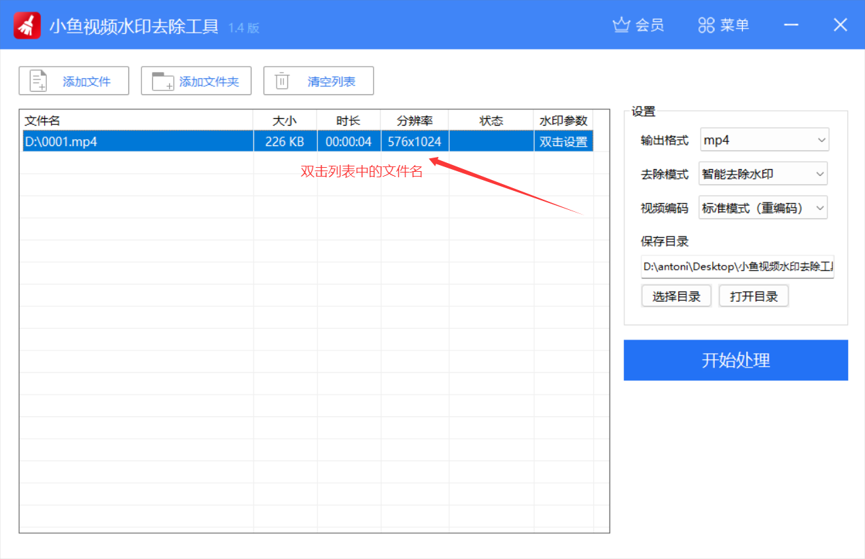Click the add-file document icon
The width and height of the screenshot is (865, 559).
(x=39, y=82)
